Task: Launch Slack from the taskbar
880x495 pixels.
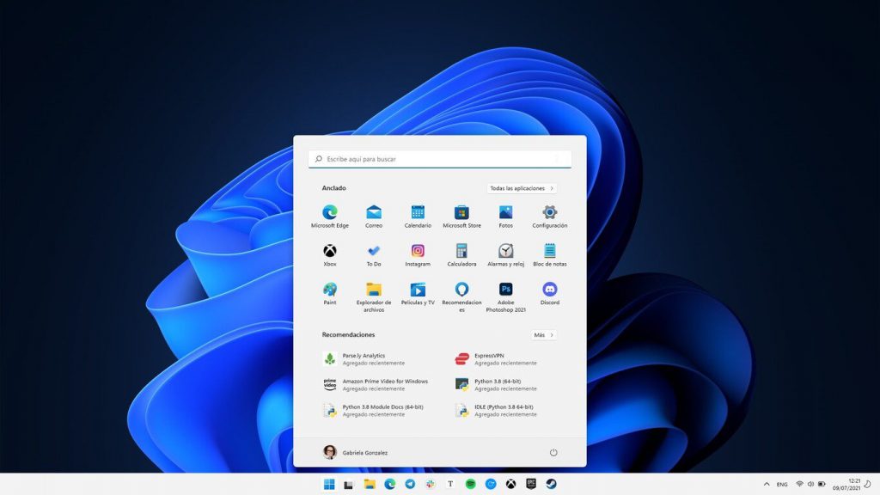Action: point(431,483)
